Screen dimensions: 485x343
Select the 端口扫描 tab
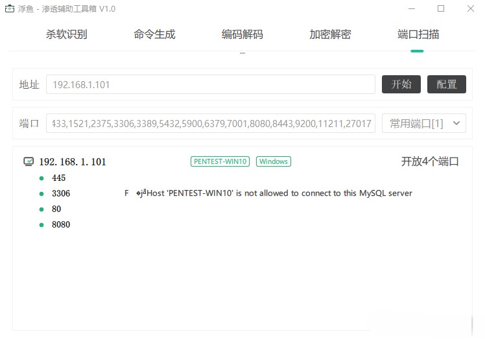[x=418, y=34]
